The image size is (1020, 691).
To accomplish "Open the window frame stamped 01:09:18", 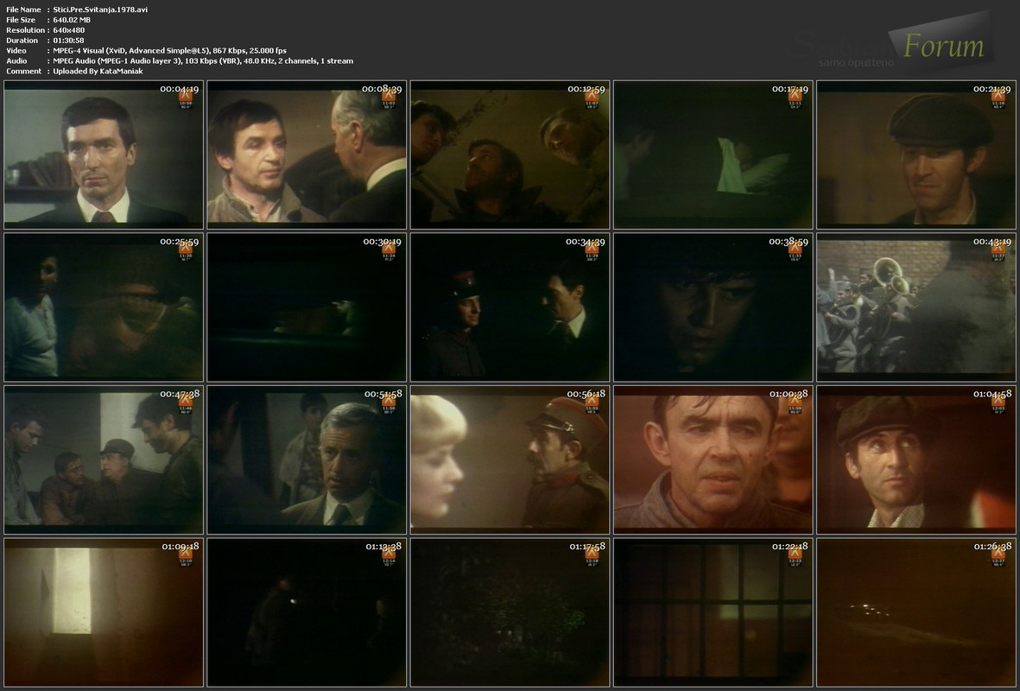I will point(104,612).
